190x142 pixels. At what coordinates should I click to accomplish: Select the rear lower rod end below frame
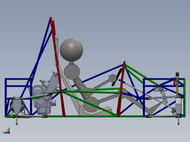coord(17,121)
